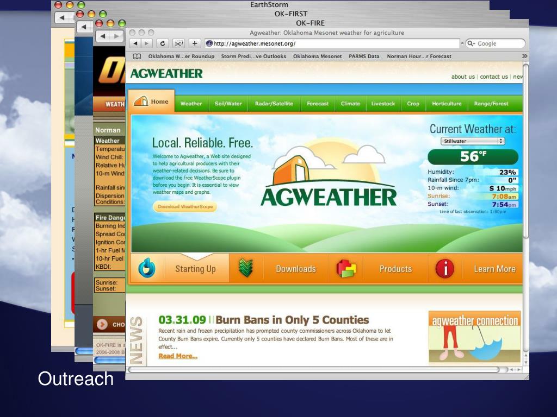Open the bookmarks book icon
Screen dimensions: 557x417
[x=137, y=56]
